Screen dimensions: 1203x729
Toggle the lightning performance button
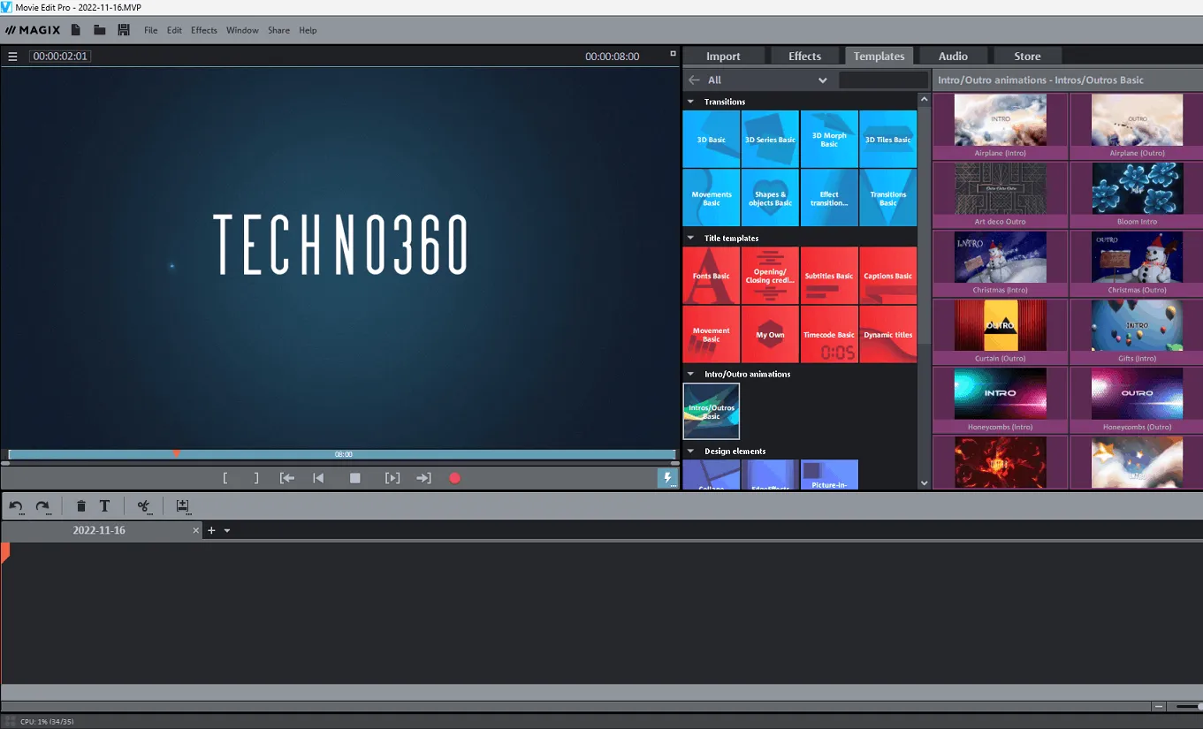[667, 478]
